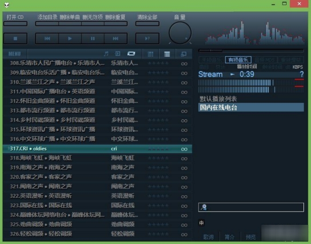
Task: Click 打开 CD button
Action: click(15, 24)
